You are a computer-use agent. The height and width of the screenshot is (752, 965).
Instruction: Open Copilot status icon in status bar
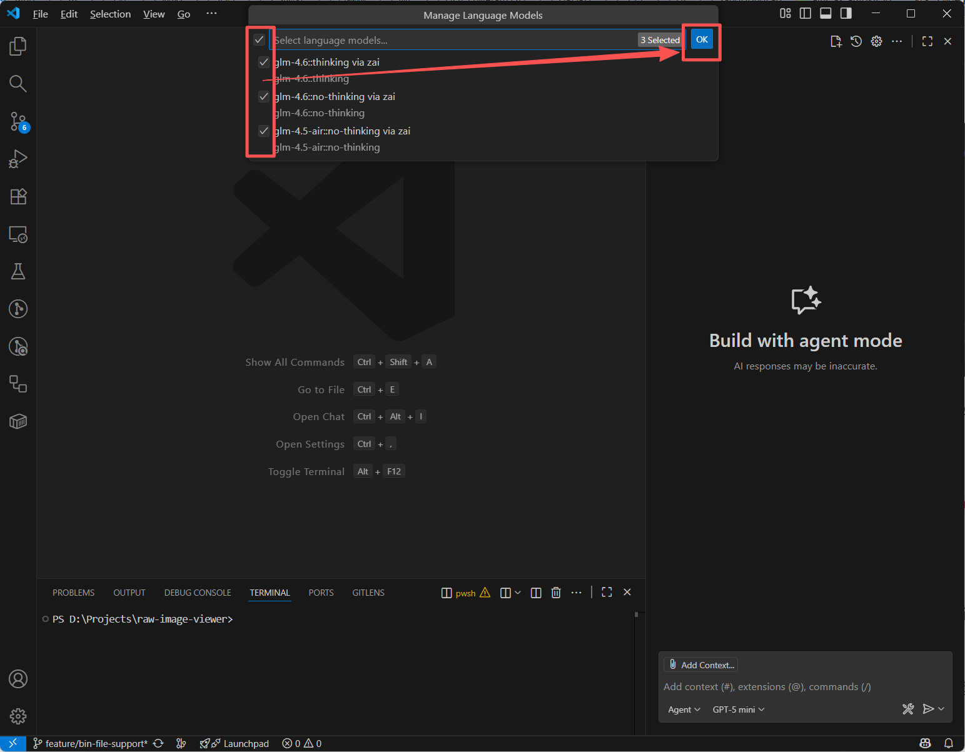926,743
